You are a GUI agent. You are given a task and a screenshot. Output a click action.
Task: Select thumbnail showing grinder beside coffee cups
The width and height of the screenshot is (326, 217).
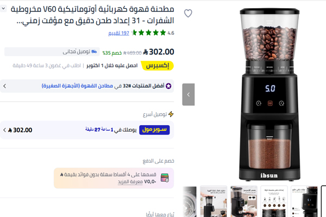point(244,201)
